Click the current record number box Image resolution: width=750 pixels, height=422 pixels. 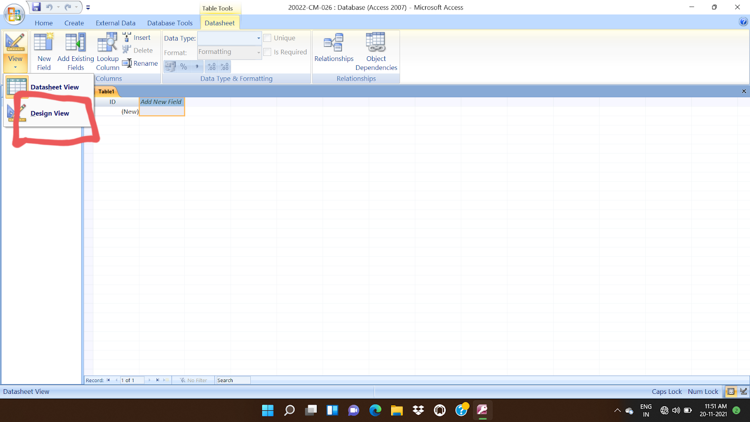pos(132,380)
